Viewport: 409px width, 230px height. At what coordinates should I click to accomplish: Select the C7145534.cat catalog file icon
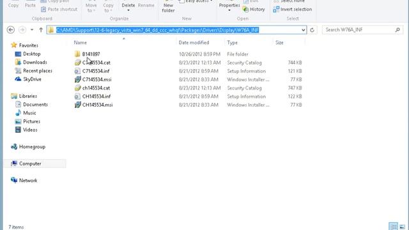77,63
